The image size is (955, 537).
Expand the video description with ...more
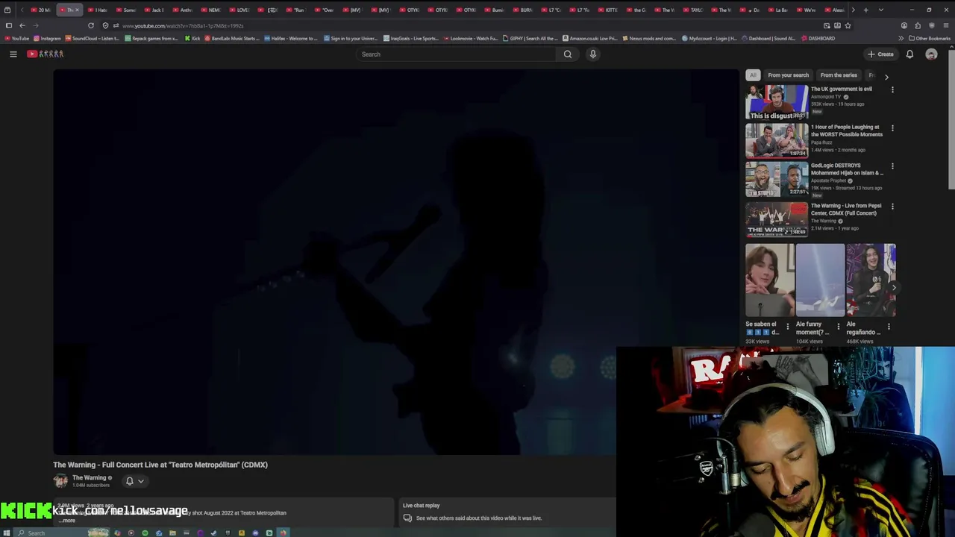coord(67,521)
